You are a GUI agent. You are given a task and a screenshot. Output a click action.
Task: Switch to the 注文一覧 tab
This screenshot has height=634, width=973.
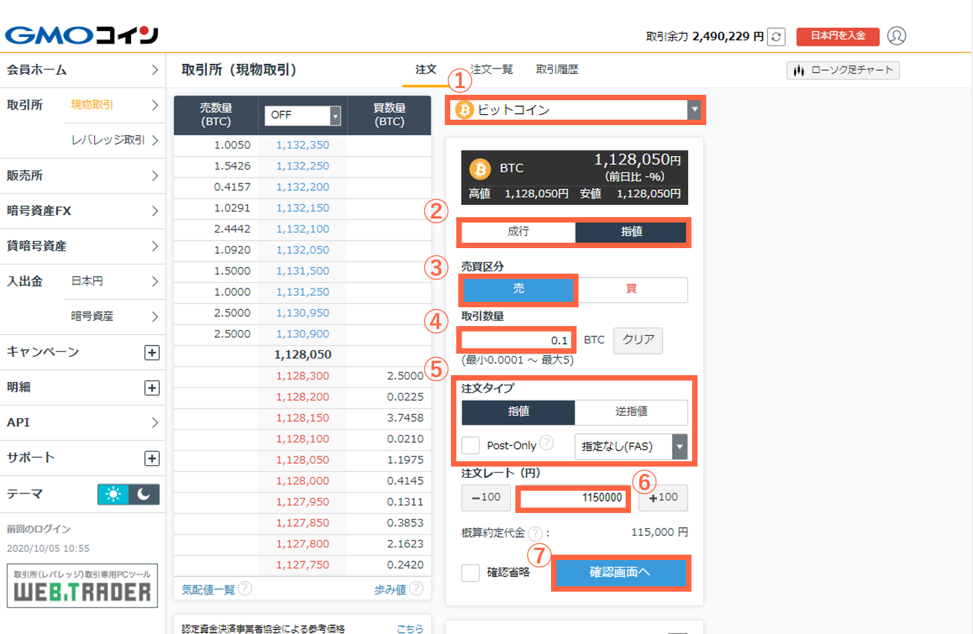(x=491, y=69)
